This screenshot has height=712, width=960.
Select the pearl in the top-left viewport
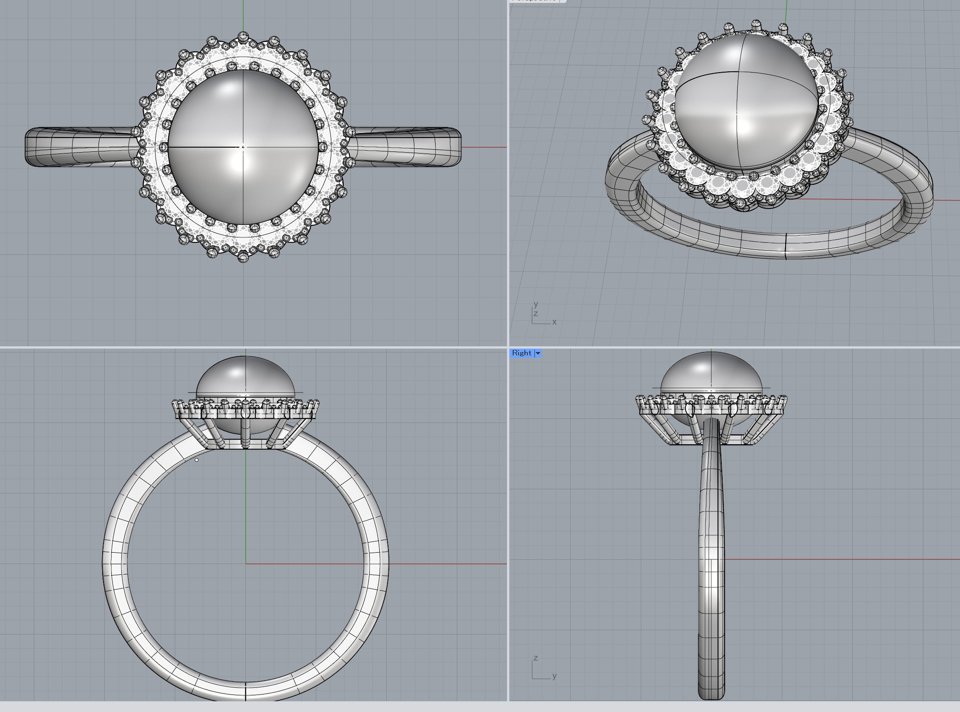click(243, 147)
